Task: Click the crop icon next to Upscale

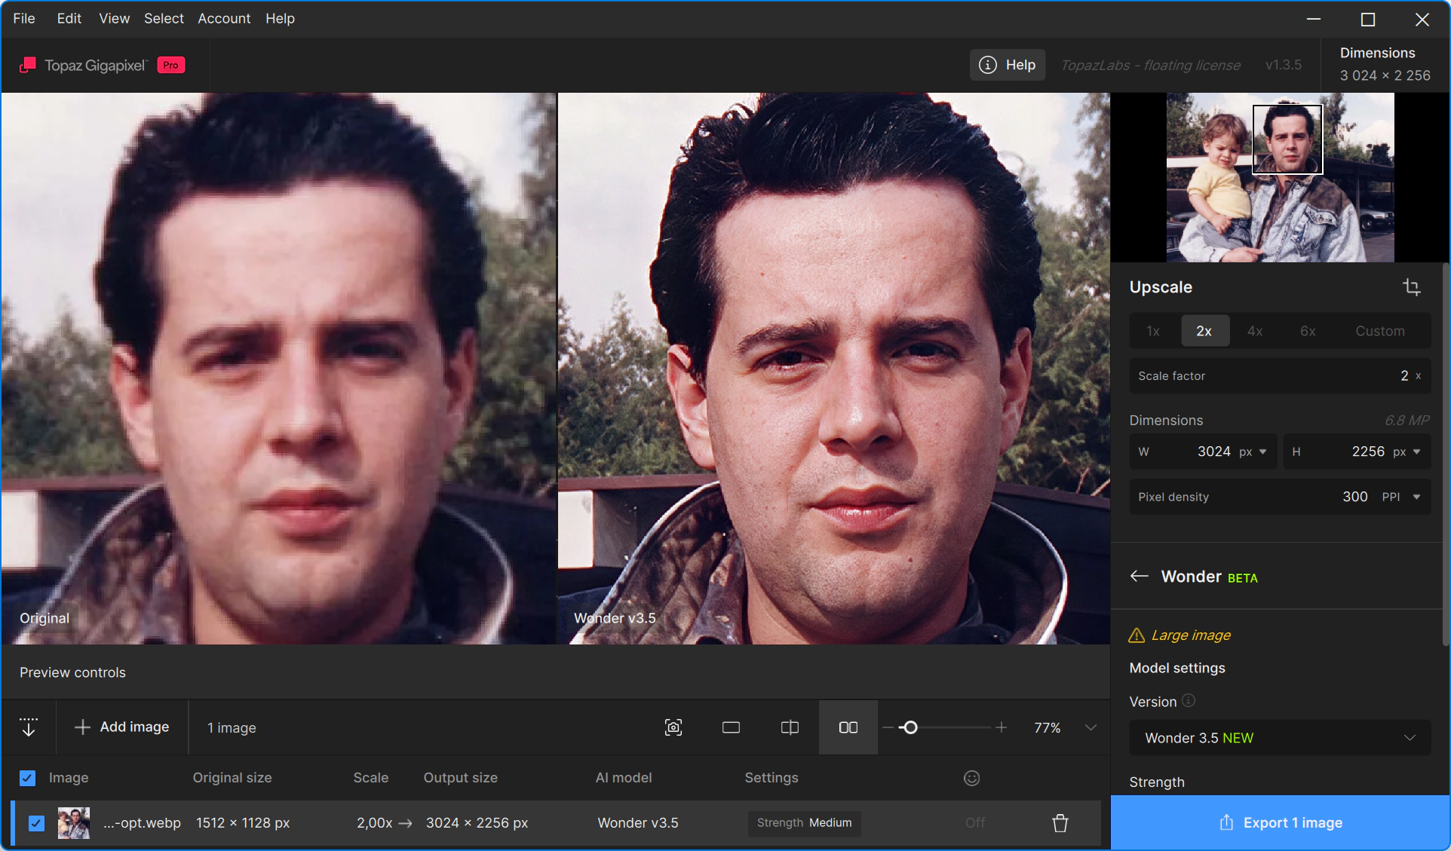Action: 1411,287
